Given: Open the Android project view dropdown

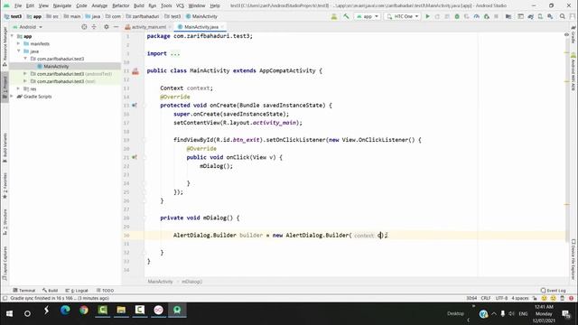Looking at the screenshot, I should point(28,27).
